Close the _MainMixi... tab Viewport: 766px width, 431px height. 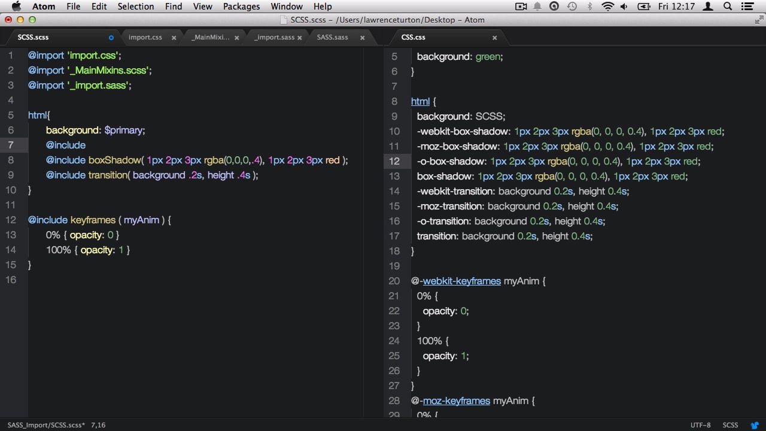click(237, 37)
